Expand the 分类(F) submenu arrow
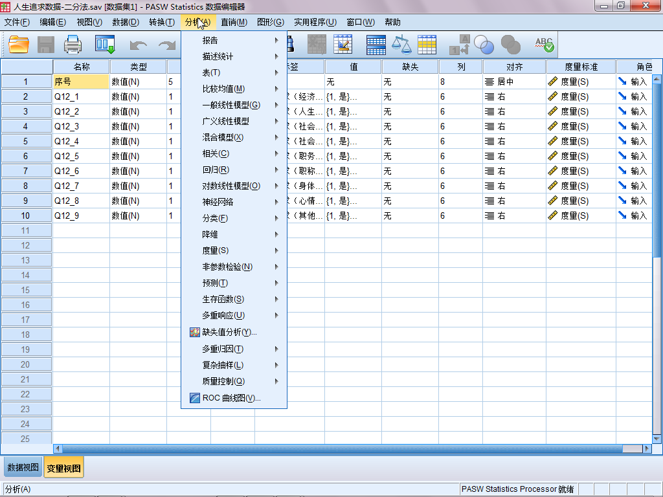 (x=276, y=218)
